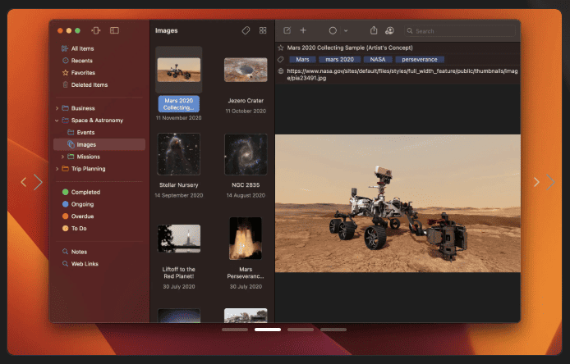This screenshot has height=364, width=570.
Task: Go to the fourth carousel slide indicator
Action: (x=333, y=330)
